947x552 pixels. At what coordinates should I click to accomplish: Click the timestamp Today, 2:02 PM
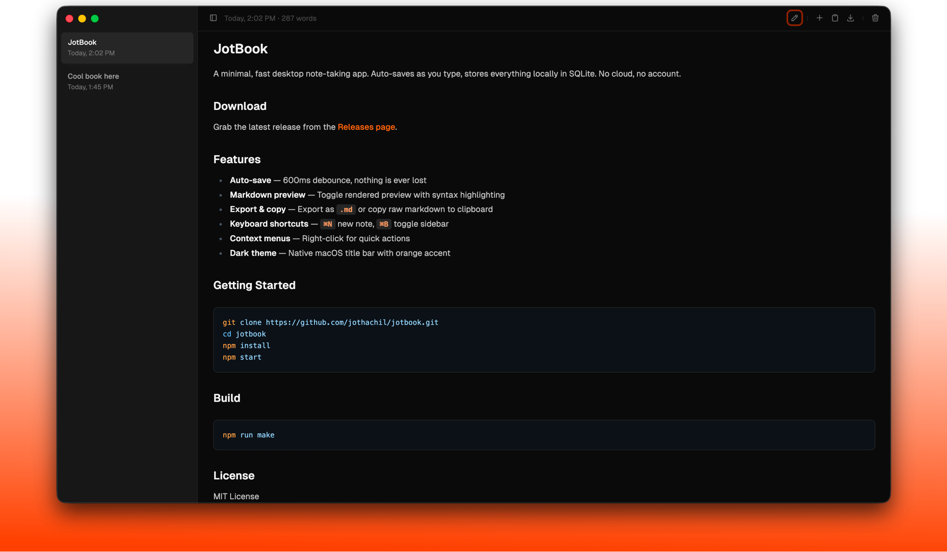pyautogui.click(x=250, y=18)
